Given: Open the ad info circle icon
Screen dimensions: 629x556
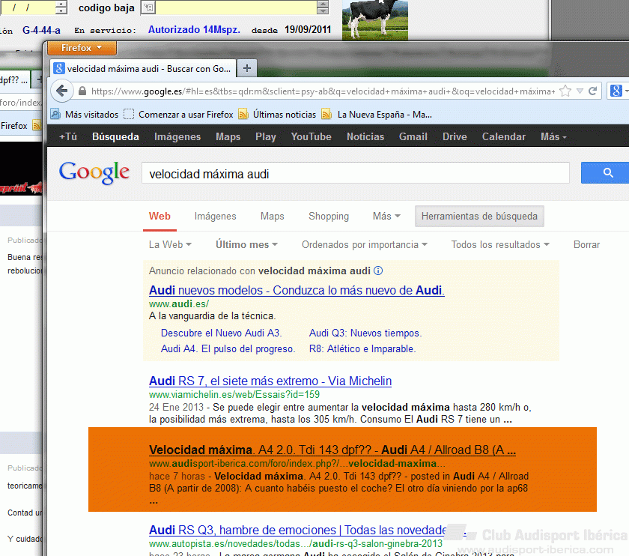Looking at the screenshot, I should pyautogui.click(x=378, y=271).
